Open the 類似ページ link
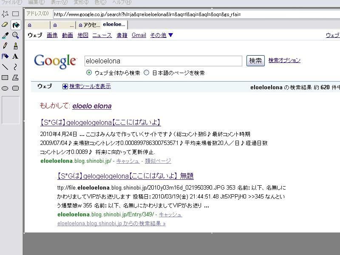 click(158, 161)
